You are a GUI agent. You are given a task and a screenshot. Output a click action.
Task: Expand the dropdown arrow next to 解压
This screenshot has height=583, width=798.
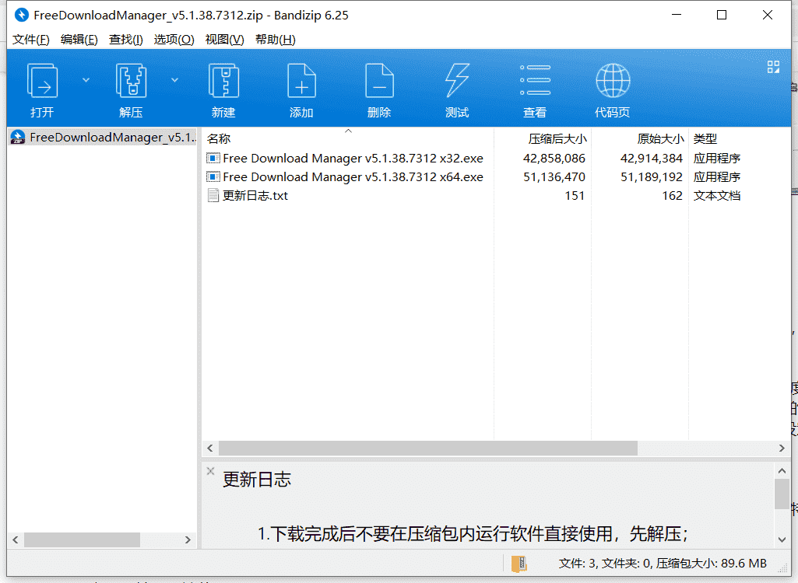coord(174,80)
